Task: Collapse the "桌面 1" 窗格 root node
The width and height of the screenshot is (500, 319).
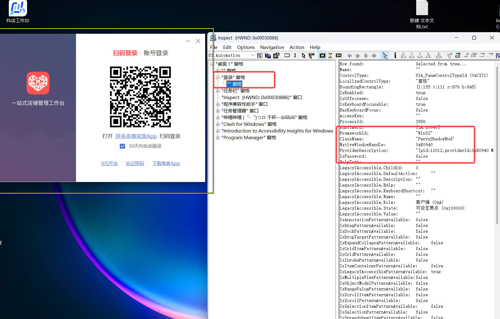Action: point(212,64)
